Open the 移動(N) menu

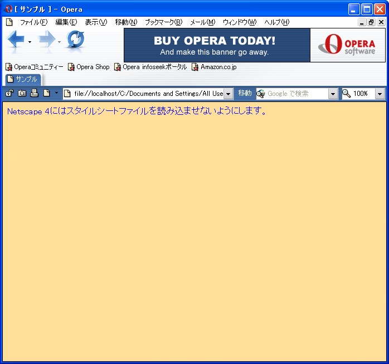click(x=126, y=22)
